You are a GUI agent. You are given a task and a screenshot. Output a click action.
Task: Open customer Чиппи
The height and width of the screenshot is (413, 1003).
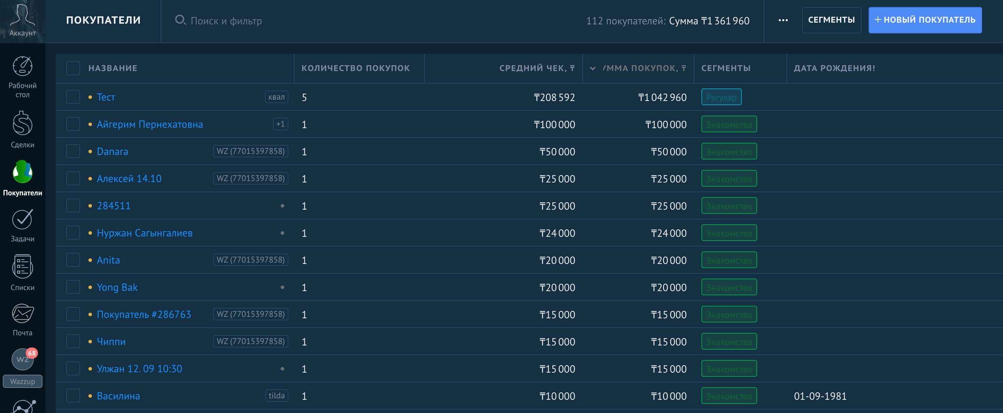(111, 342)
